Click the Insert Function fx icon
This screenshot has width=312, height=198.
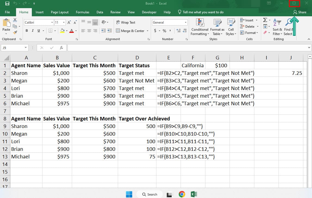point(61,48)
